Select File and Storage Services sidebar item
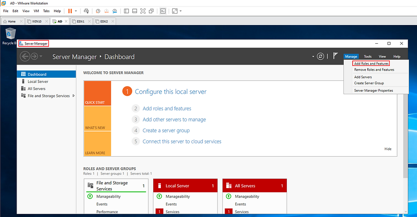This screenshot has width=417, height=217. pos(46,96)
